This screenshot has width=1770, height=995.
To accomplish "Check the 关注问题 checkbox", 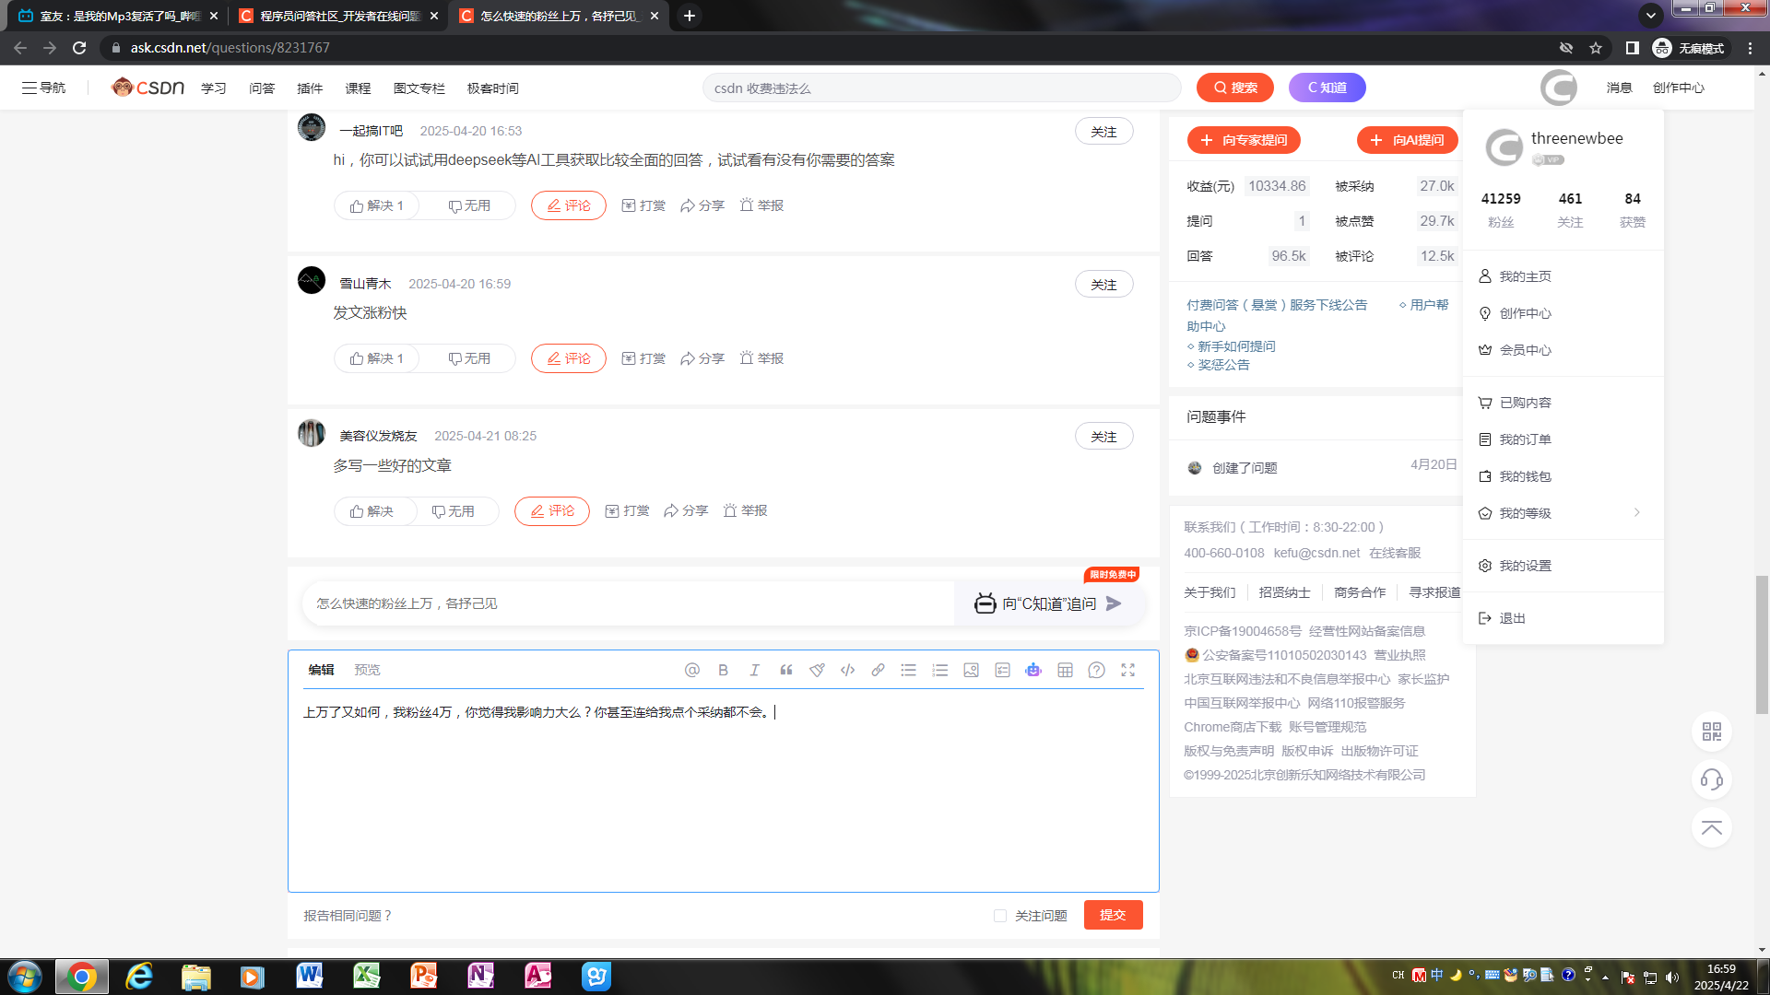I will [x=1000, y=916].
